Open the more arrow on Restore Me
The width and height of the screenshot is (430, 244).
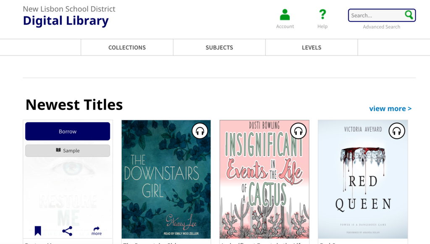(97, 231)
